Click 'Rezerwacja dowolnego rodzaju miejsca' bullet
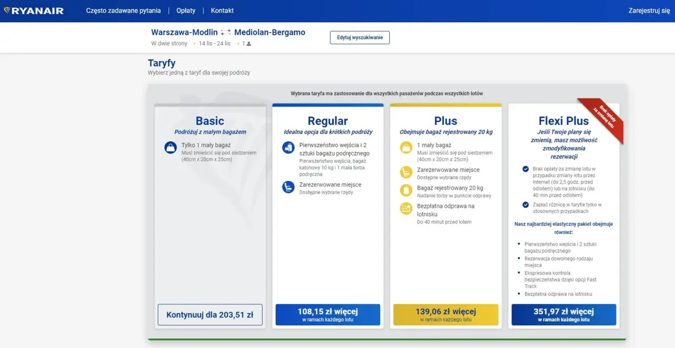Image resolution: width=675 pixels, height=348 pixels. click(559, 262)
